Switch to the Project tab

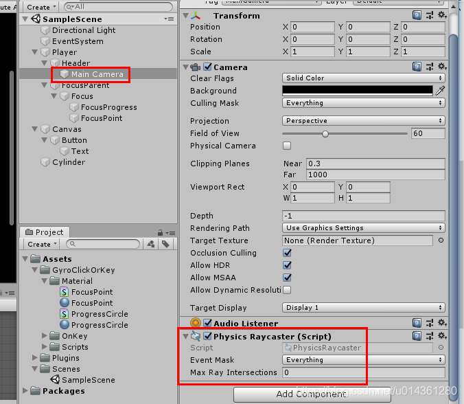click(45, 232)
